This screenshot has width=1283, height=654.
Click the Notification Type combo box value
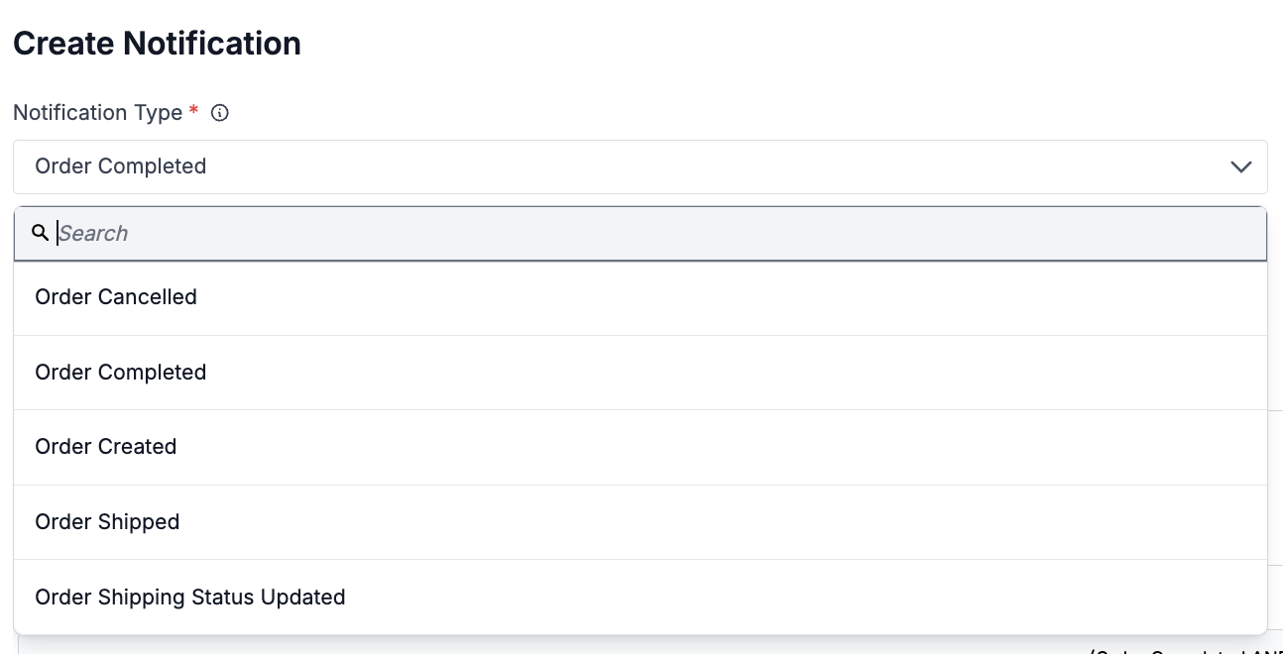pyautogui.click(x=121, y=166)
